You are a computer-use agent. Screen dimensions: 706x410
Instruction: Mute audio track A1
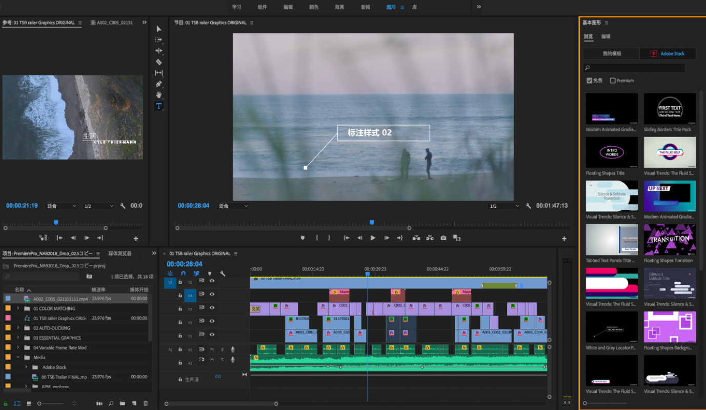click(x=212, y=349)
